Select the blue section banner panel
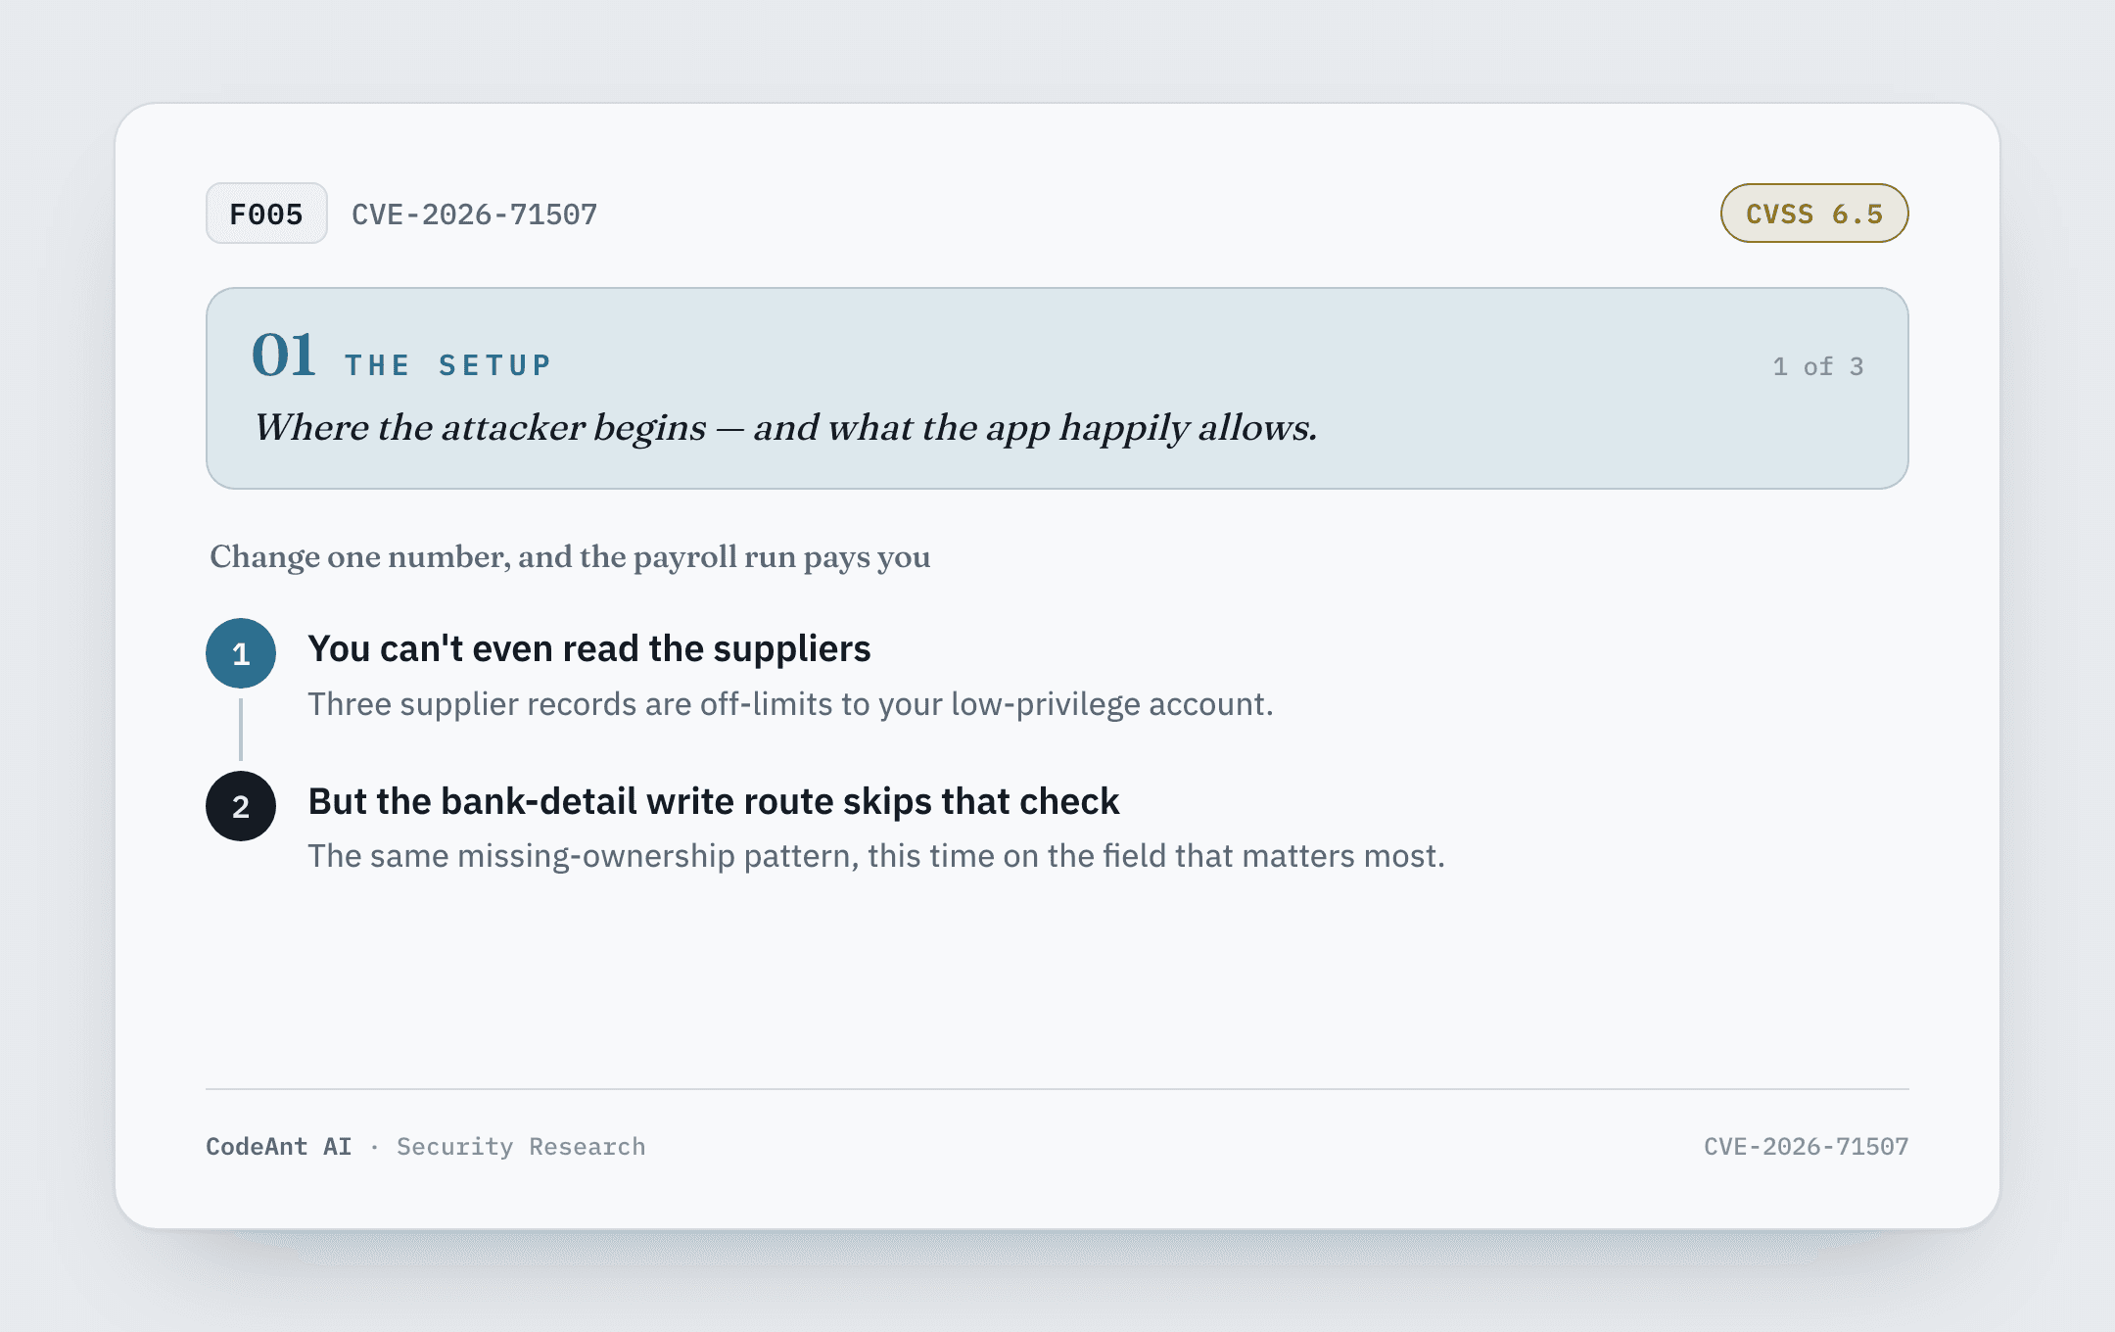2115x1332 pixels. point(1057,388)
